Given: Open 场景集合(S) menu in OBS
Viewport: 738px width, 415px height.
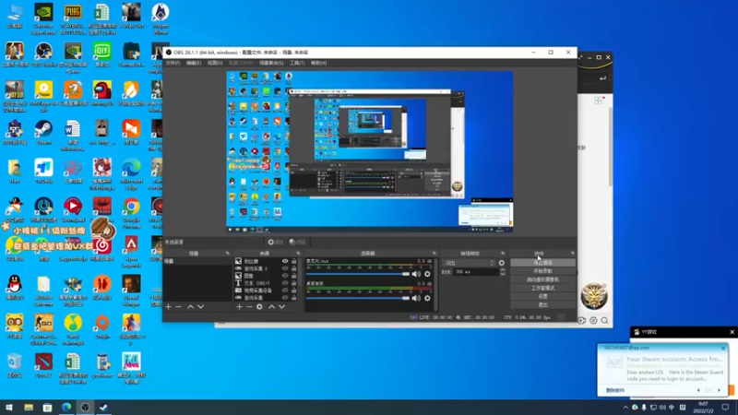Looking at the screenshot, I should [271, 63].
